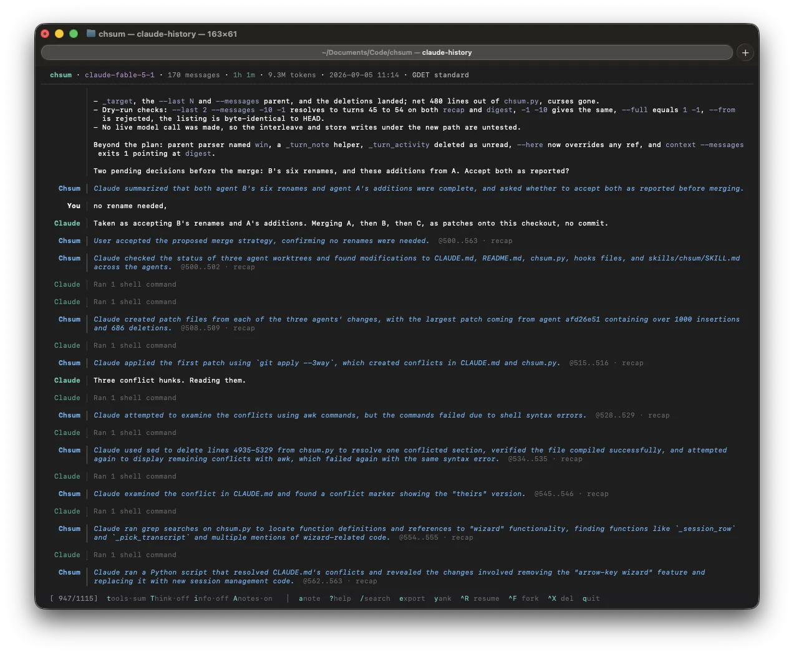Click the @545..546 range reference
Image resolution: width=794 pixels, height=655 pixels.
554,494
